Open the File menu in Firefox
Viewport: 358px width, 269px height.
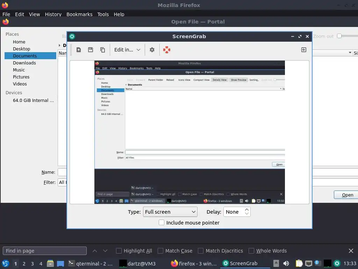point(6,14)
